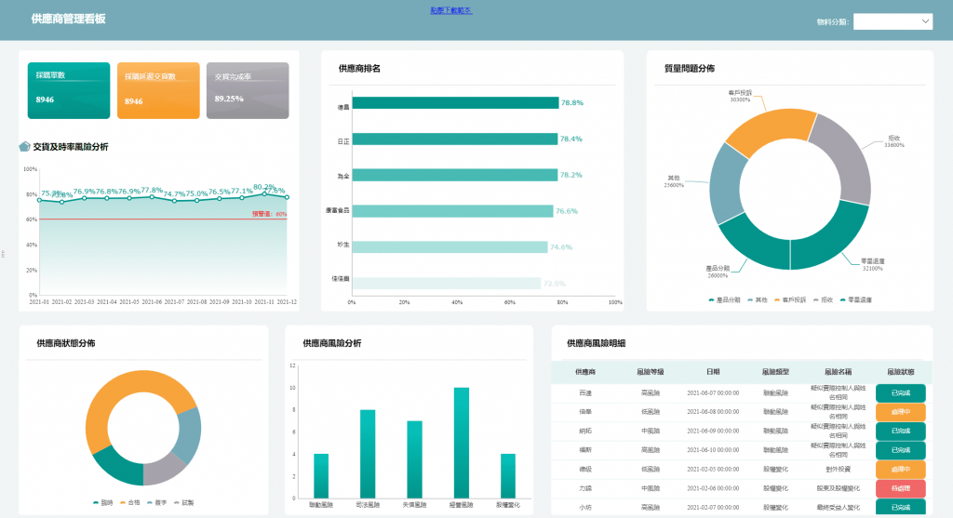
Task: Click the red 待處理 status button
Action: click(x=901, y=488)
